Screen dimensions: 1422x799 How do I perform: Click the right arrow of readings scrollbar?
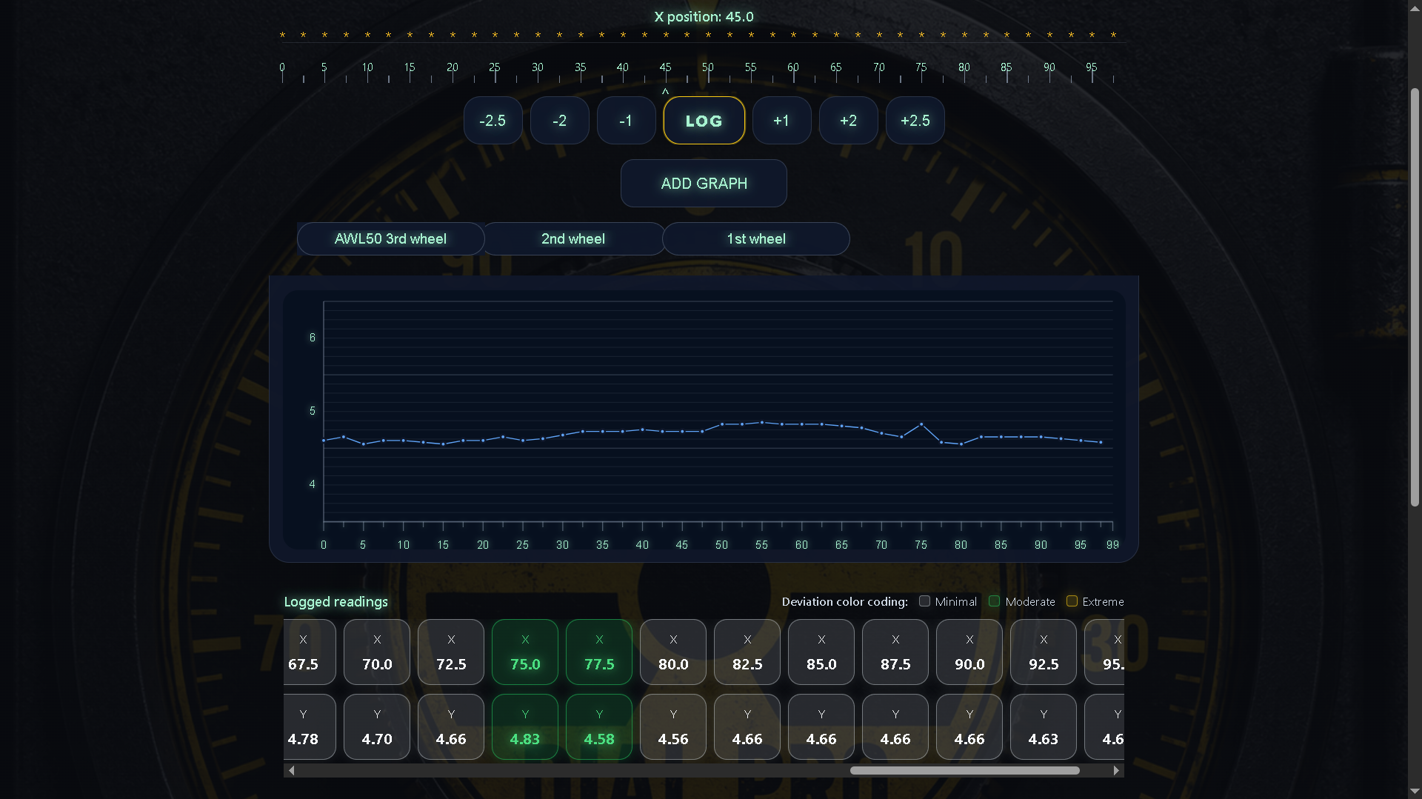click(x=1116, y=771)
